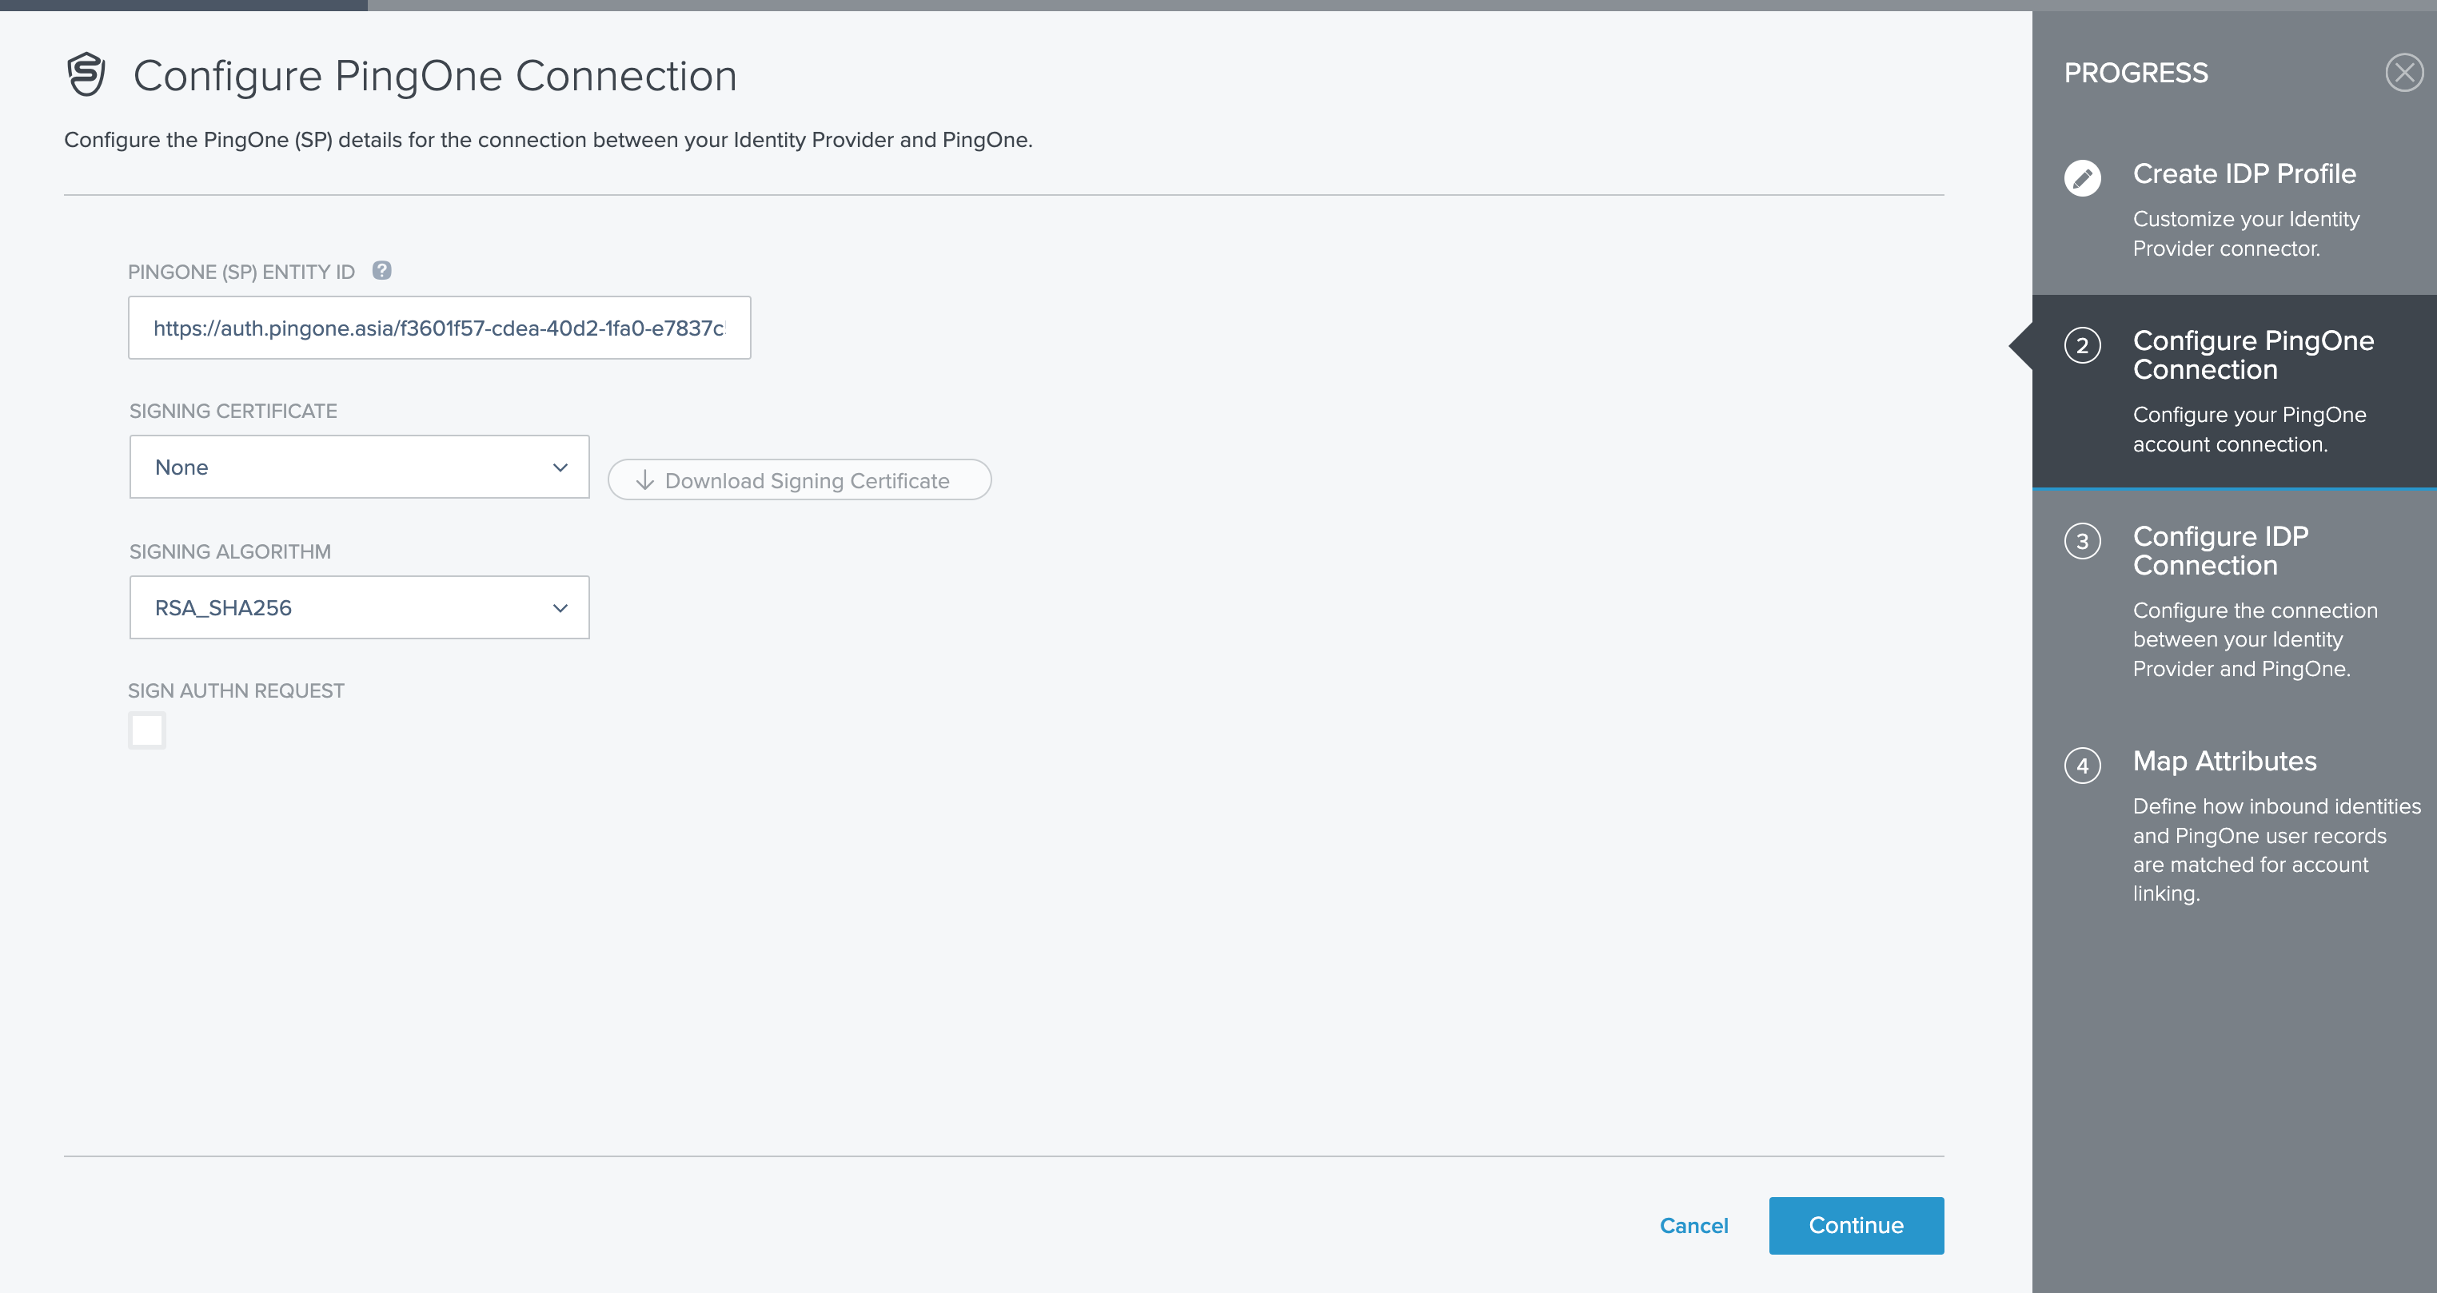Image resolution: width=2437 pixels, height=1293 pixels.
Task: Toggle the Sign AuthN Request checkbox
Action: coord(145,731)
